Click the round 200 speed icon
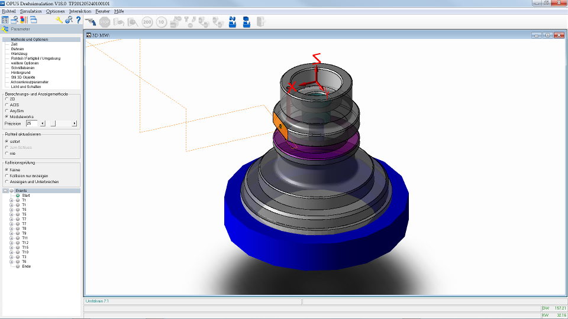This screenshot has height=319, width=568. 147,22
